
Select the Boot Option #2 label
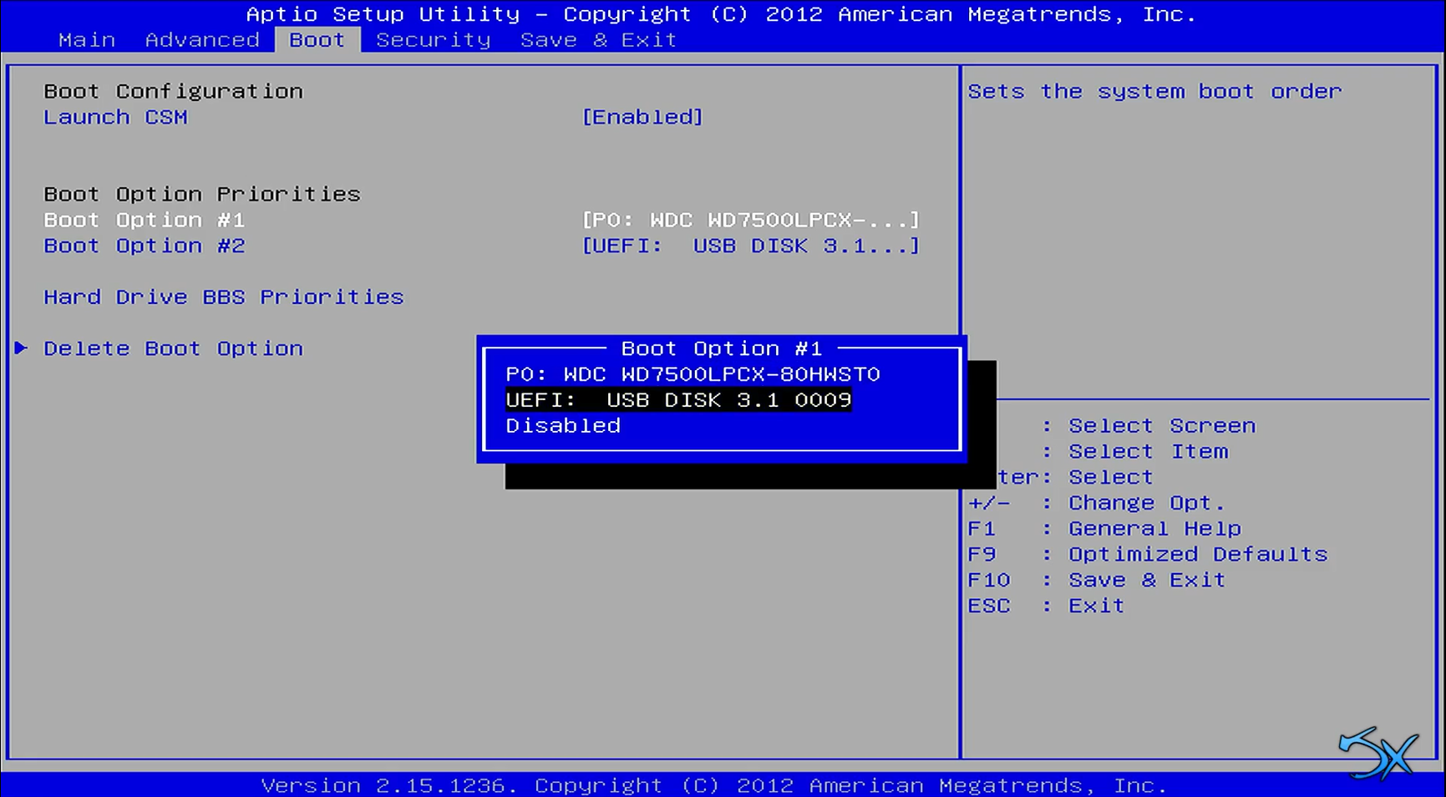click(144, 246)
